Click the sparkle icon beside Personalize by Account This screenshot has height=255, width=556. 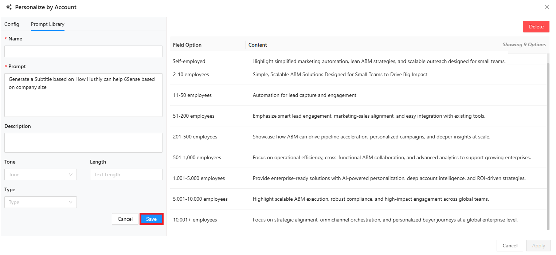pos(9,7)
